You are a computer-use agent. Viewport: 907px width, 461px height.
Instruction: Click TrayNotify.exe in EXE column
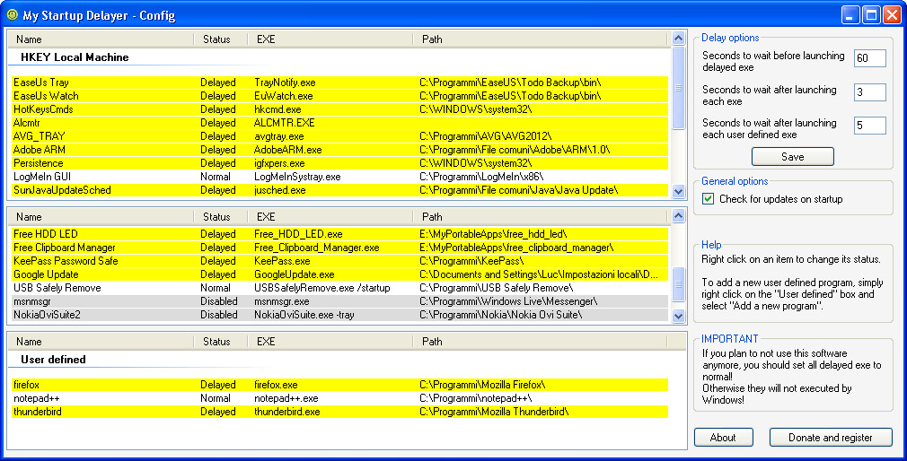[285, 83]
